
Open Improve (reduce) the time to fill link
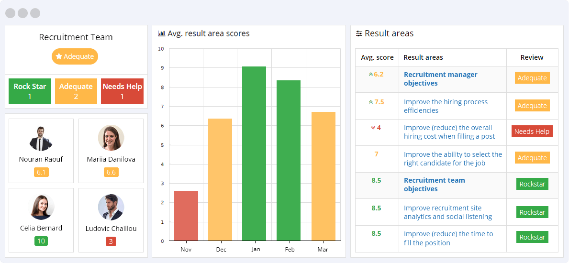point(448,238)
